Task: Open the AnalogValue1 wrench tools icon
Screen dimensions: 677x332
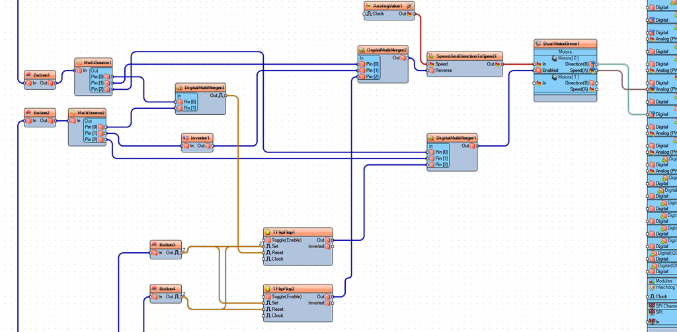Action: [409, 5]
